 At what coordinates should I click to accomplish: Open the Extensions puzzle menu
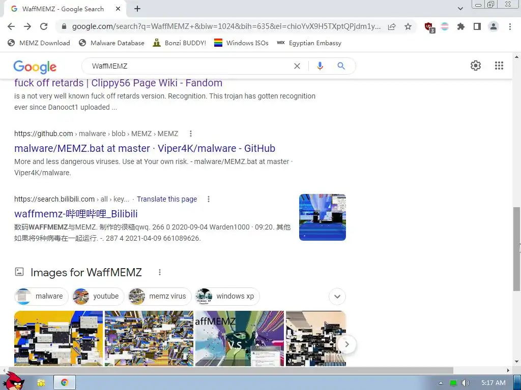pyautogui.click(x=460, y=26)
